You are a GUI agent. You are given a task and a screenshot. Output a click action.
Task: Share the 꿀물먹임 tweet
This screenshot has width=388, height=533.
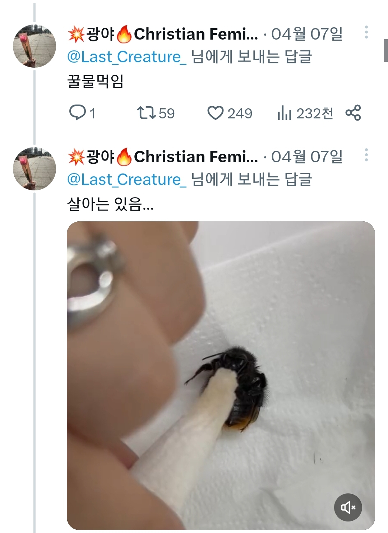coord(353,113)
